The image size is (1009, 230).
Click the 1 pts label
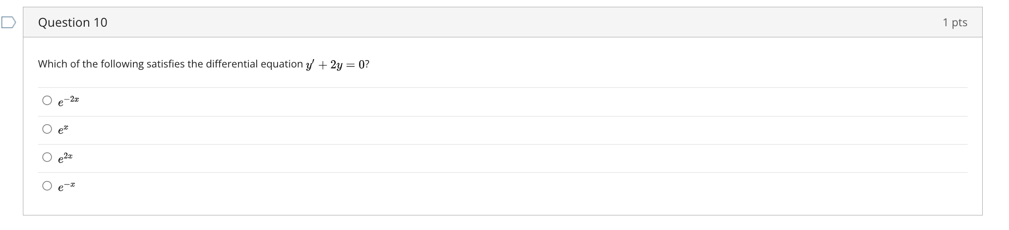[x=955, y=22]
